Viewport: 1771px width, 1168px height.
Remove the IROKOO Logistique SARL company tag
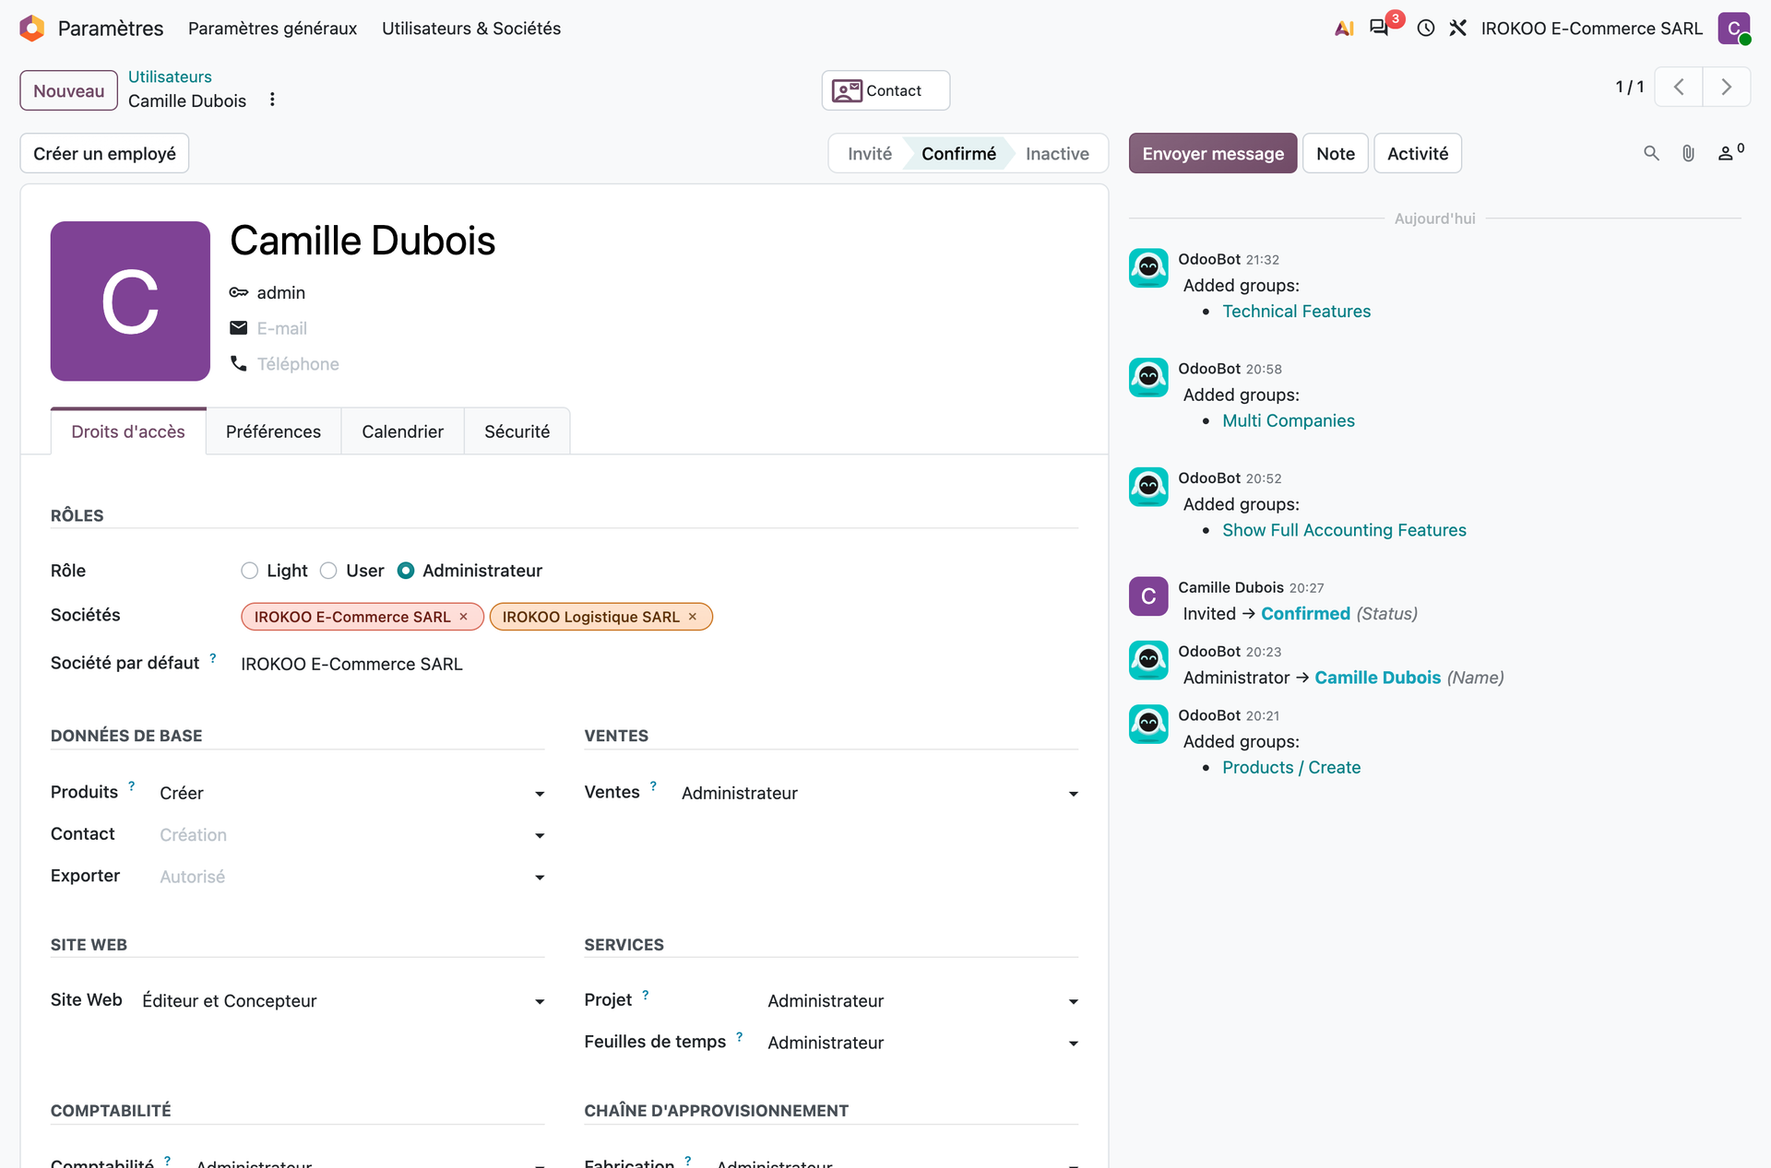(693, 617)
